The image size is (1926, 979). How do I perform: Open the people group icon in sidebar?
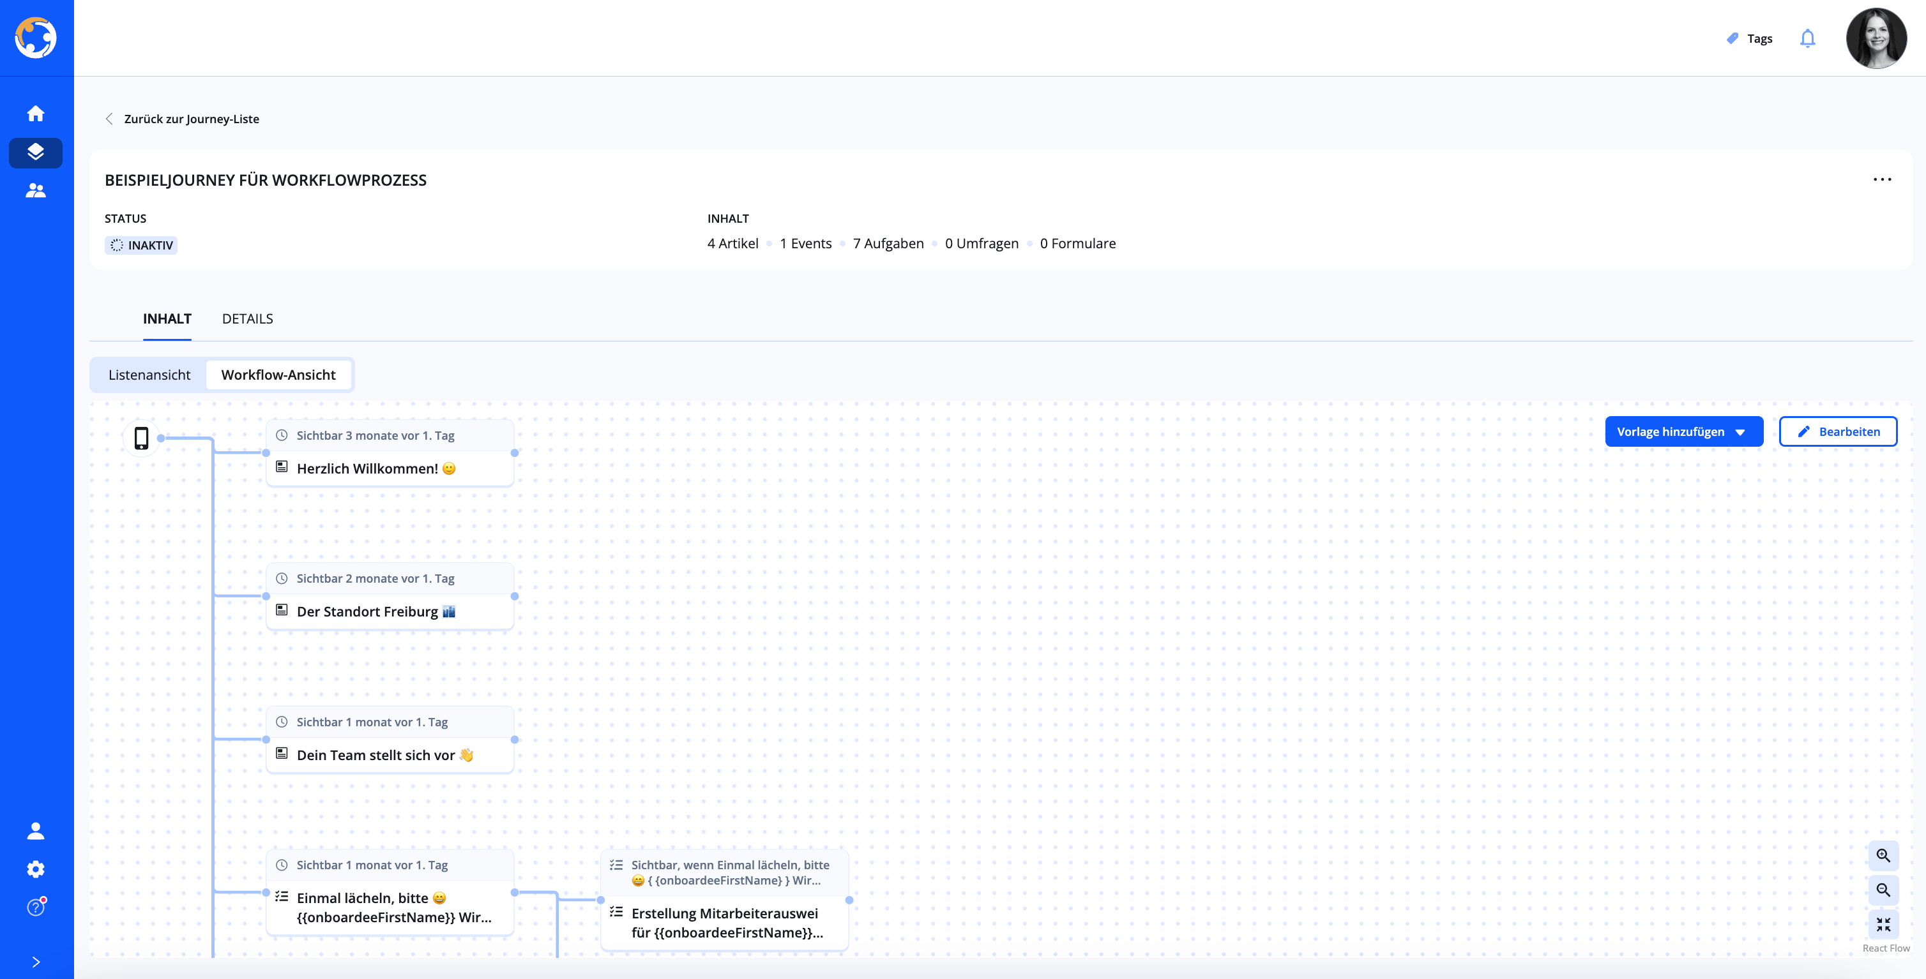coord(35,191)
